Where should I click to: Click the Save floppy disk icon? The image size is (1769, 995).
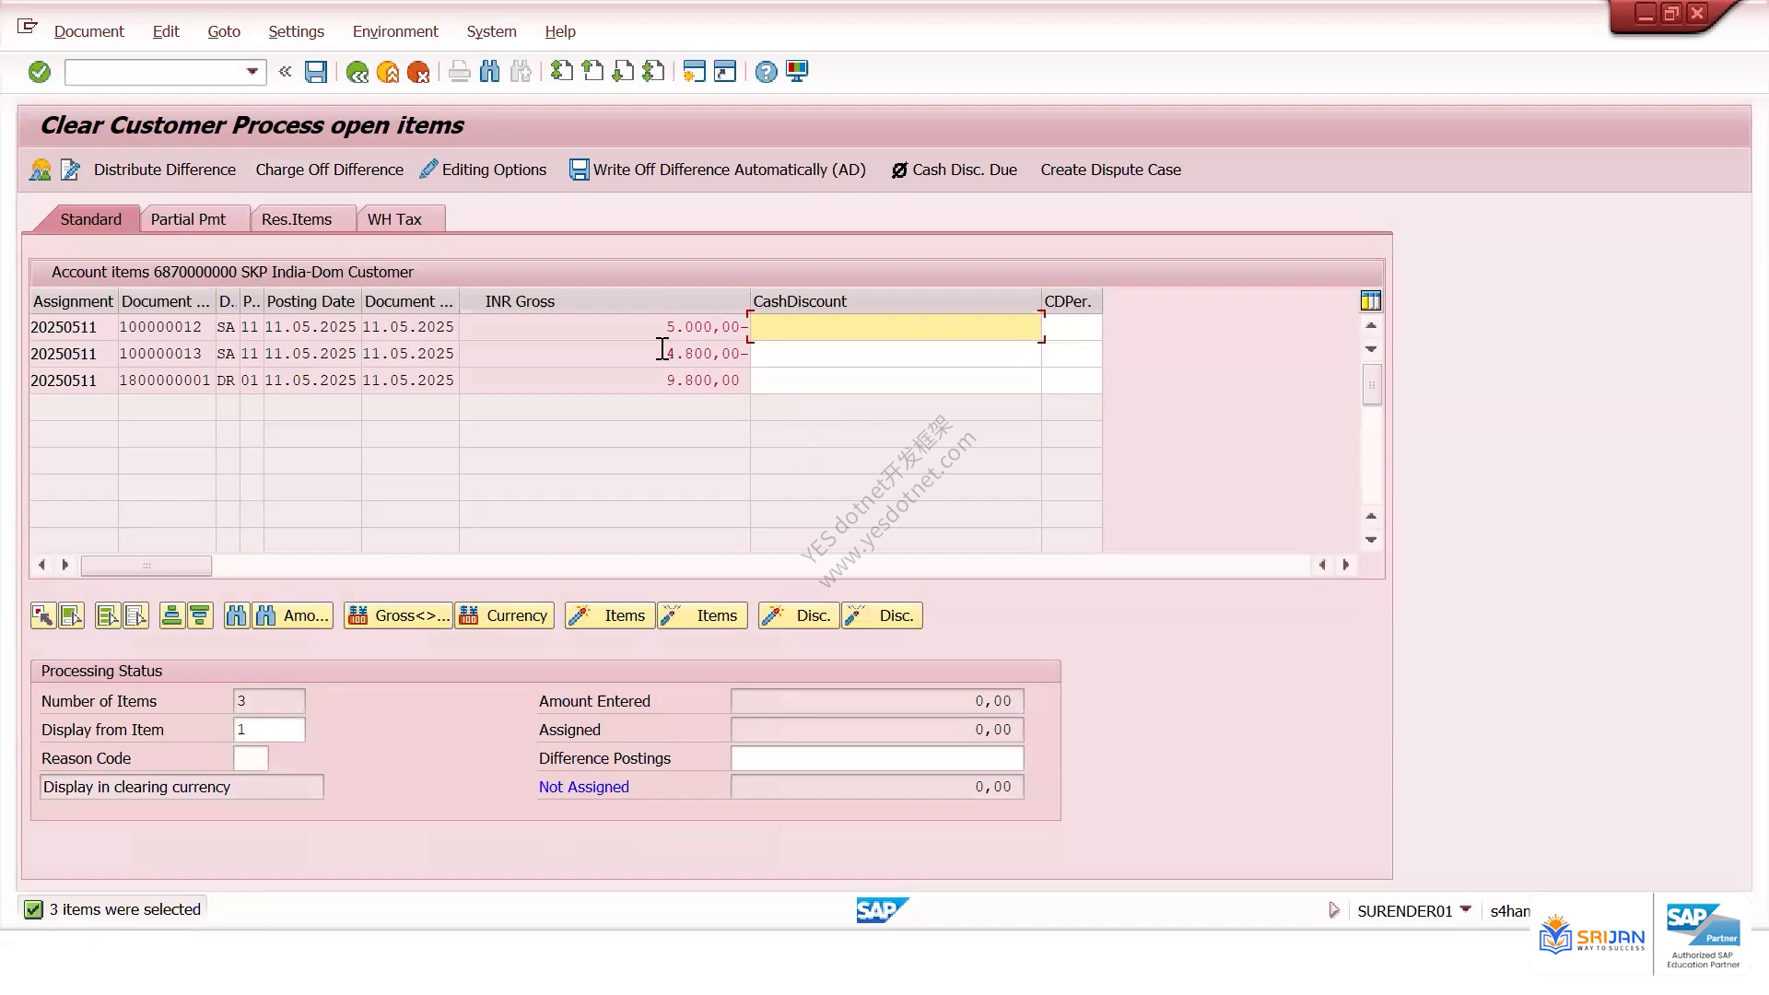316,72
